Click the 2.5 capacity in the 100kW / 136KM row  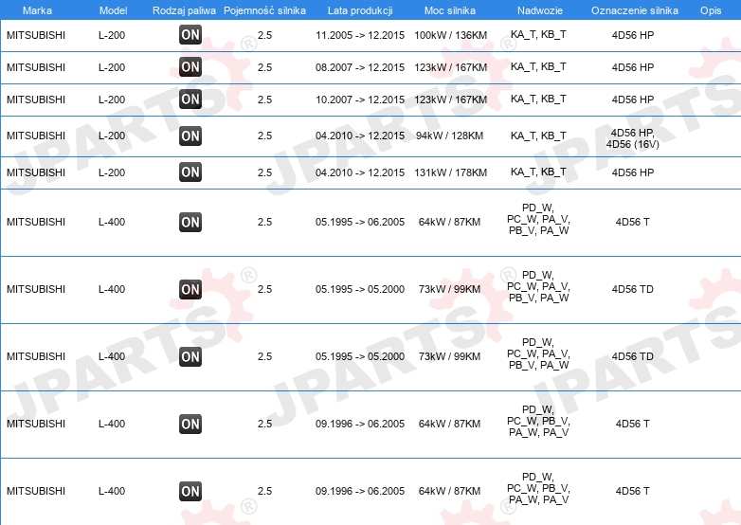[x=264, y=35]
